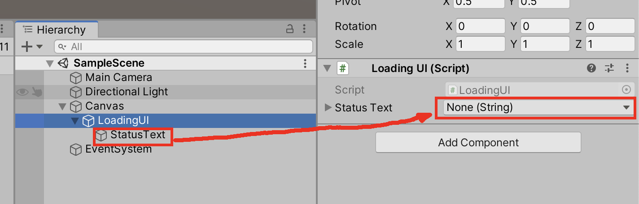Image resolution: width=639 pixels, height=204 pixels.
Task: Click the Hierarchy search field
Action: (184, 47)
